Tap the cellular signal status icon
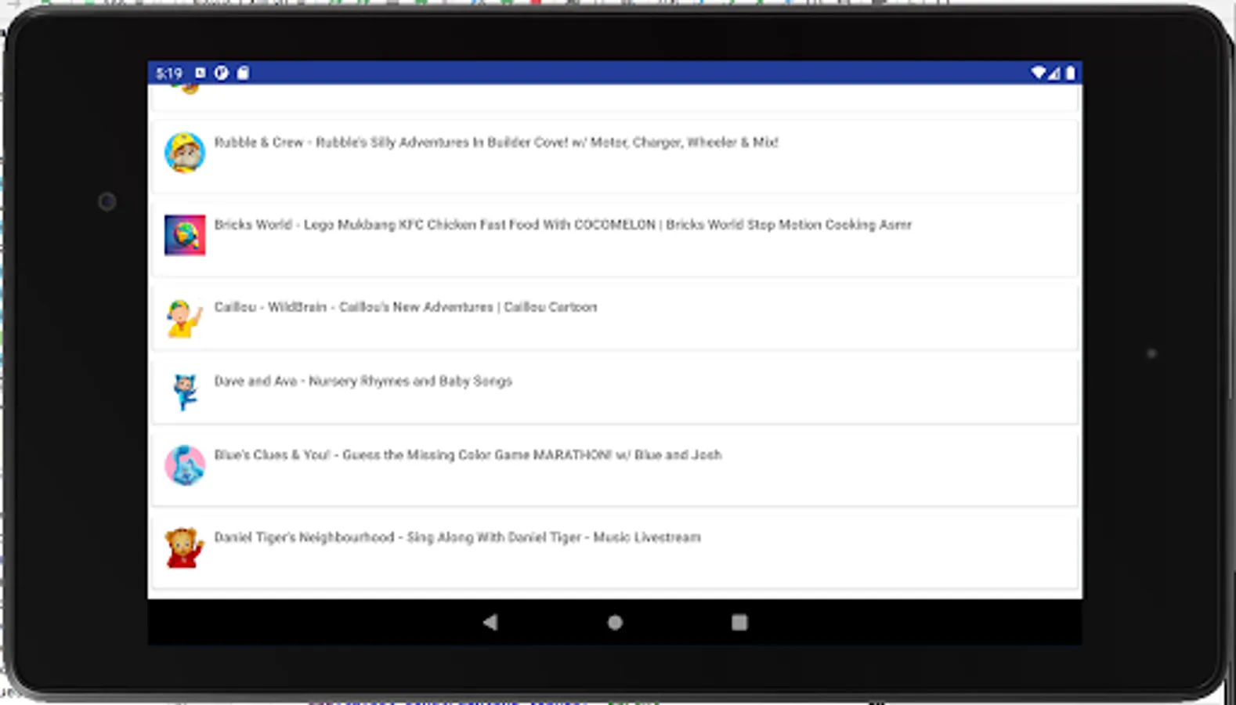 1054,73
